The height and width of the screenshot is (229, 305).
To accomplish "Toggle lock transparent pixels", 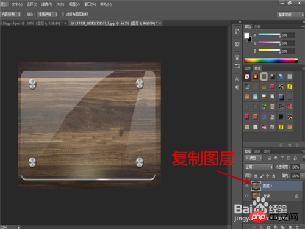I will (x=256, y=176).
